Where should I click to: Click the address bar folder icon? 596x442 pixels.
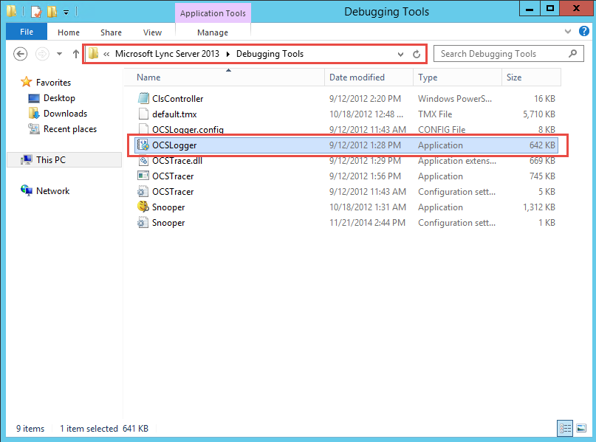[x=94, y=54]
